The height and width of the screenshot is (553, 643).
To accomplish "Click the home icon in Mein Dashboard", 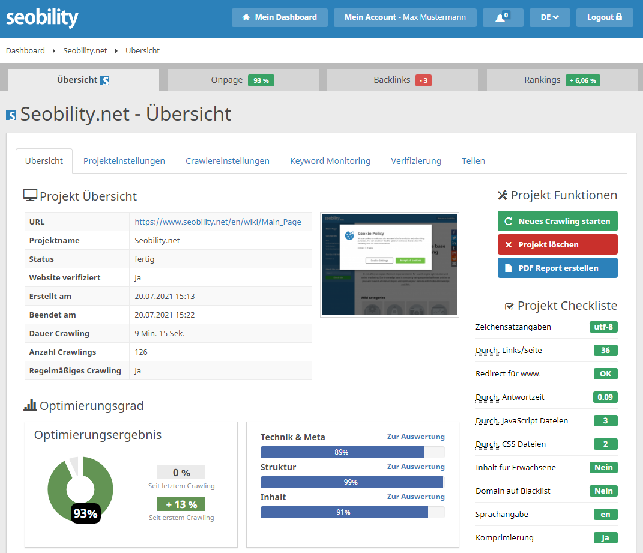I will pyautogui.click(x=246, y=17).
